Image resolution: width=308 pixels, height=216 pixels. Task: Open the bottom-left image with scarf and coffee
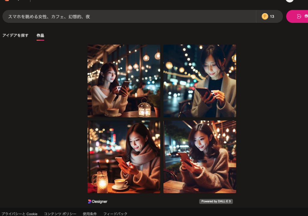pos(124,157)
